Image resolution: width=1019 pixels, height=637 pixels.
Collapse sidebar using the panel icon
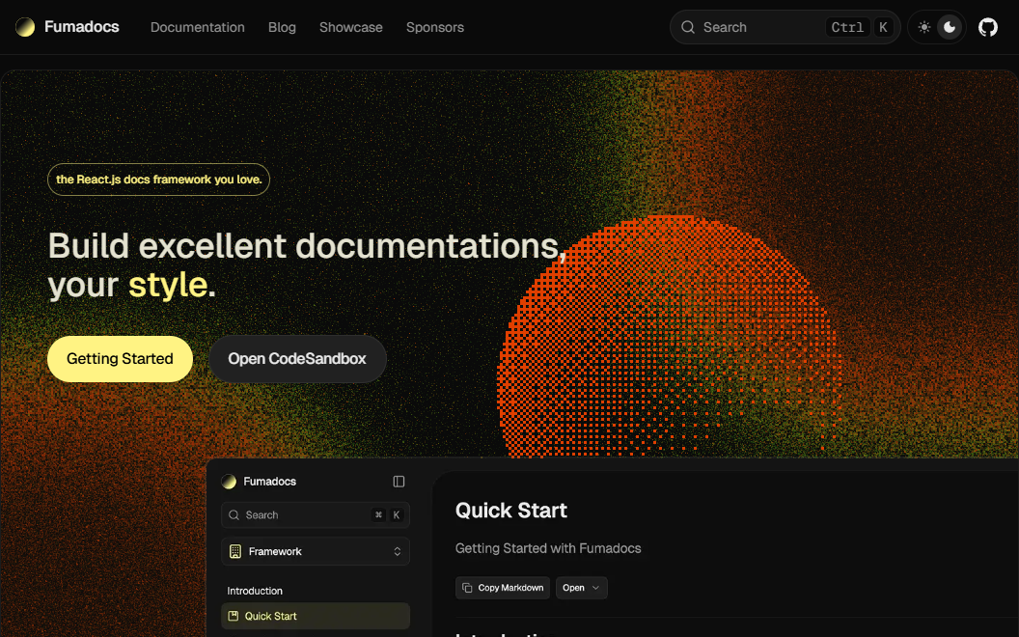coord(399,482)
